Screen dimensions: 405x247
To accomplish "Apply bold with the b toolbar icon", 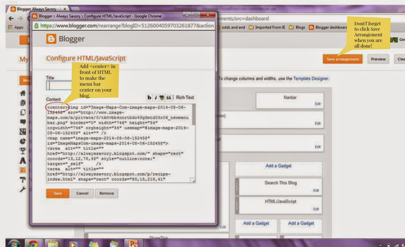I will tap(149, 98).
